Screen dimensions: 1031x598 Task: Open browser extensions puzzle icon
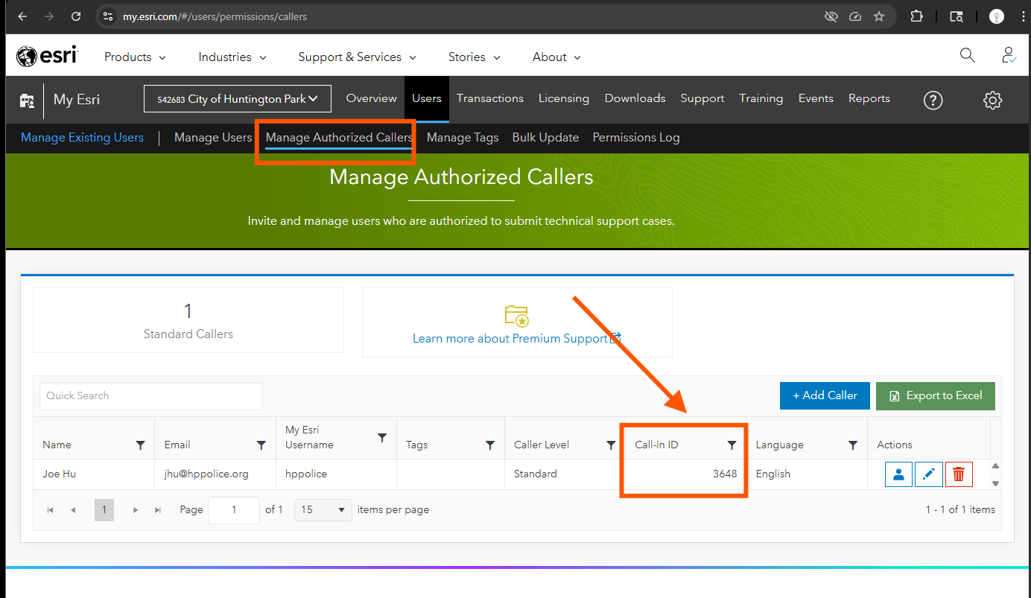917,16
